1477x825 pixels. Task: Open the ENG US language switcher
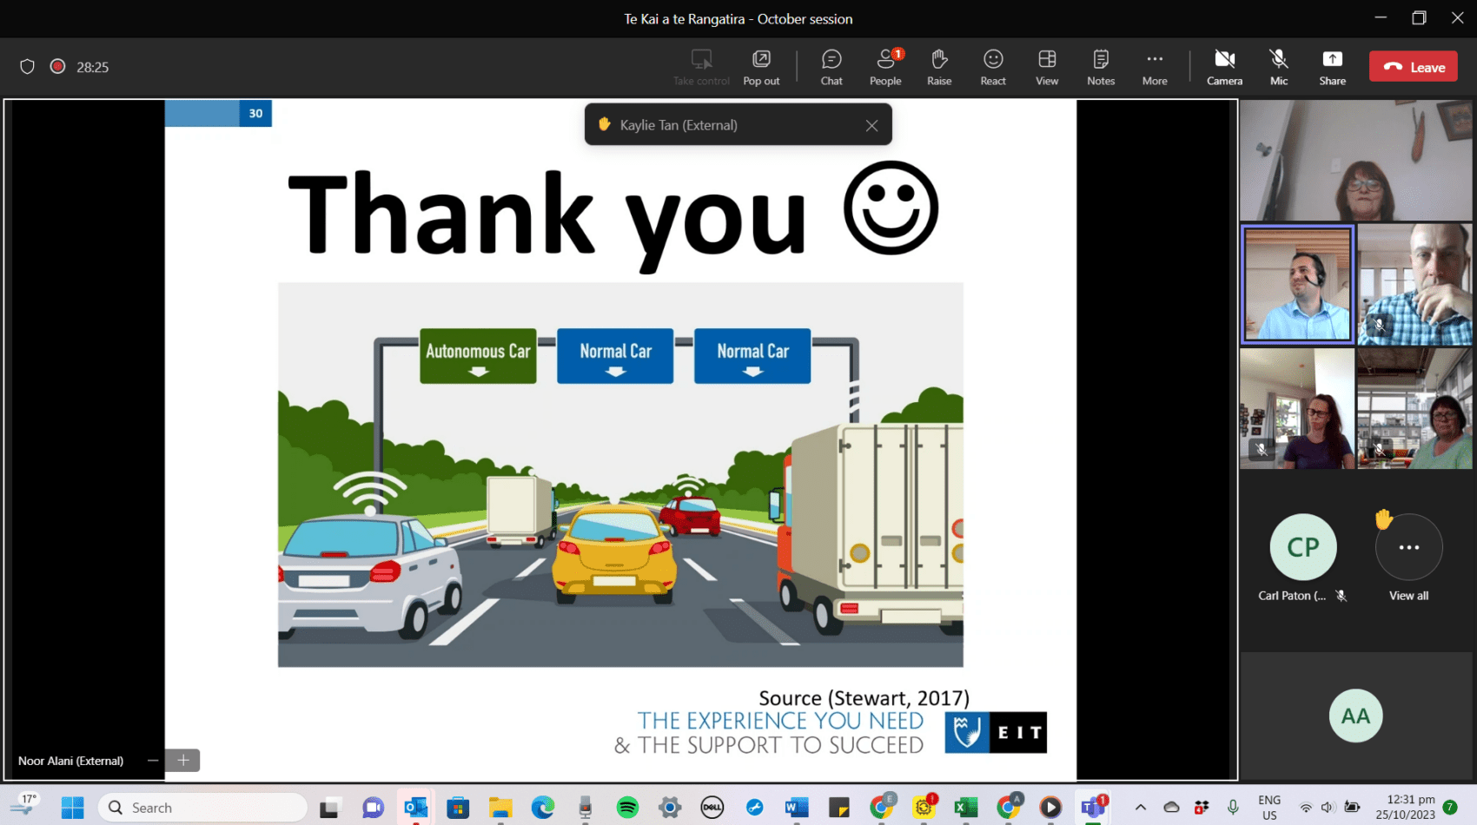coord(1268,807)
